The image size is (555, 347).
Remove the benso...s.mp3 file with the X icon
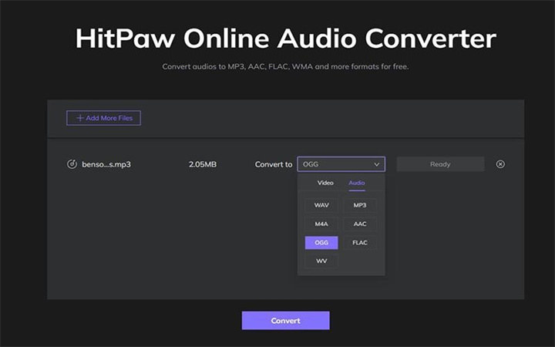tap(500, 164)
